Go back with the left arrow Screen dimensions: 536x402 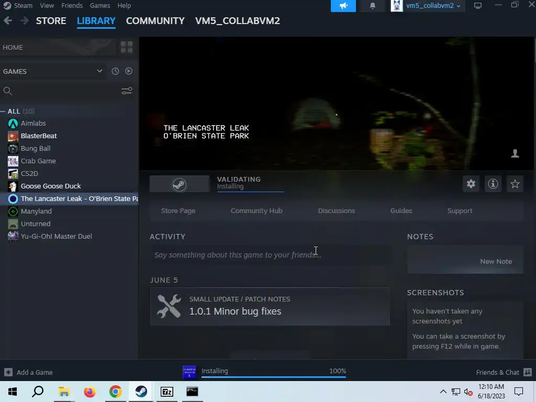(x=8, y=21)
